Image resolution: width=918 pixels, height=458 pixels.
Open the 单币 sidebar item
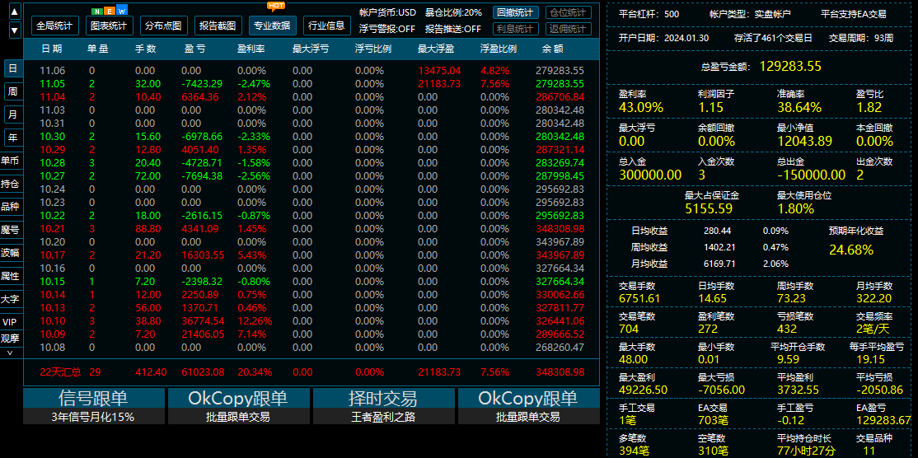[10, 161]
